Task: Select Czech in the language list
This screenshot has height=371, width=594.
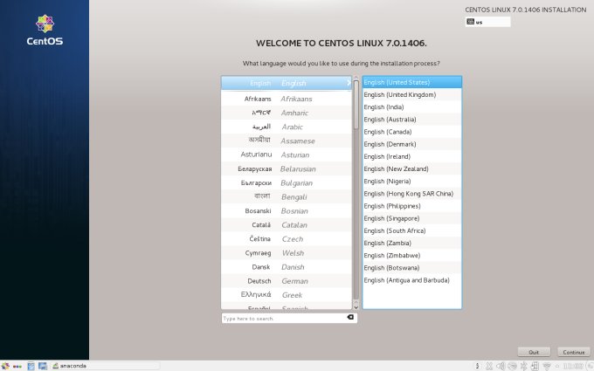Action: (287, 239)
